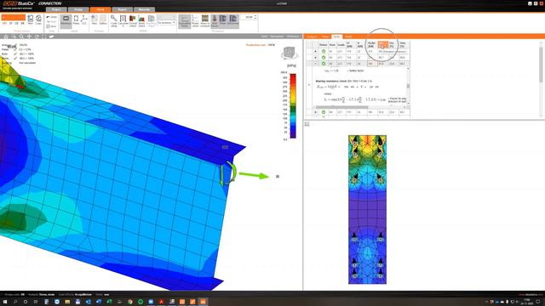Undo the last action
Screen dimensions: 545x306
coord(51,17)
